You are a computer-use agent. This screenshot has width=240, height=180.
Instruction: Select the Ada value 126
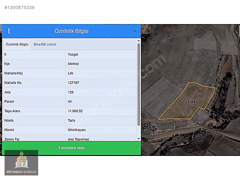coord(70,92)
